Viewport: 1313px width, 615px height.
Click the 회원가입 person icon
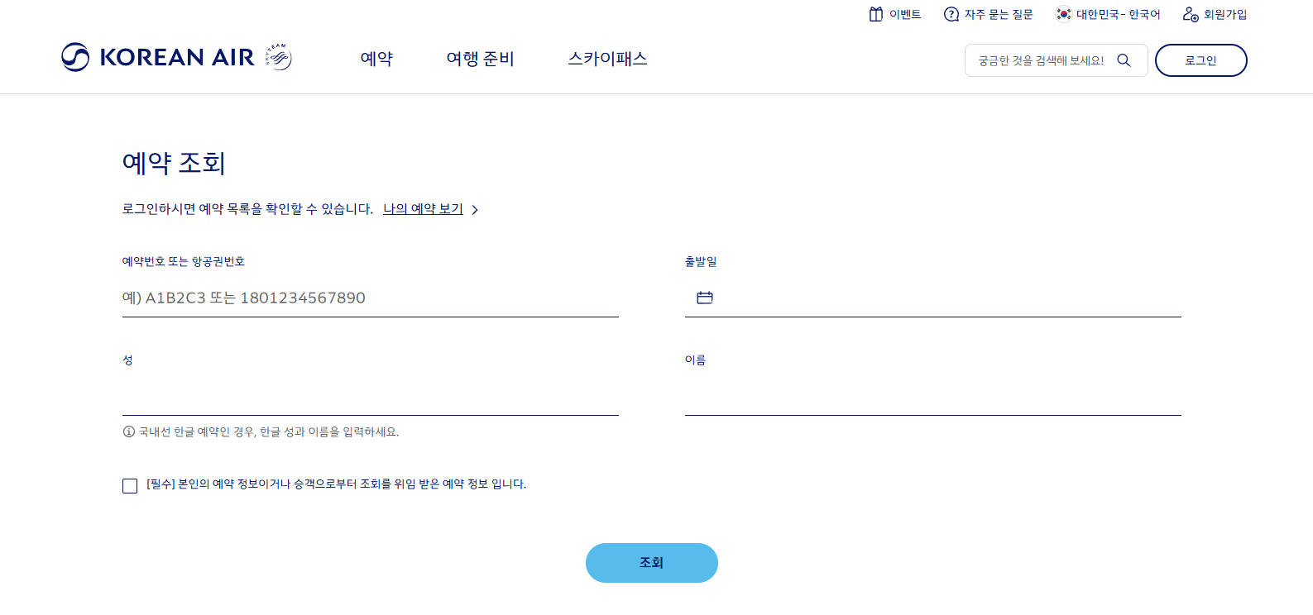1191,14
